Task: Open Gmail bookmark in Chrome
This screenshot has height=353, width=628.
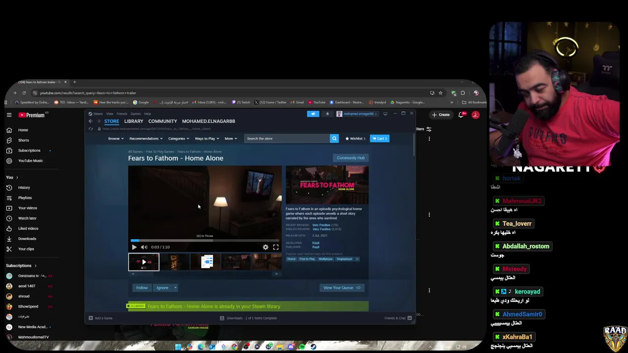Action: [297, 102]
